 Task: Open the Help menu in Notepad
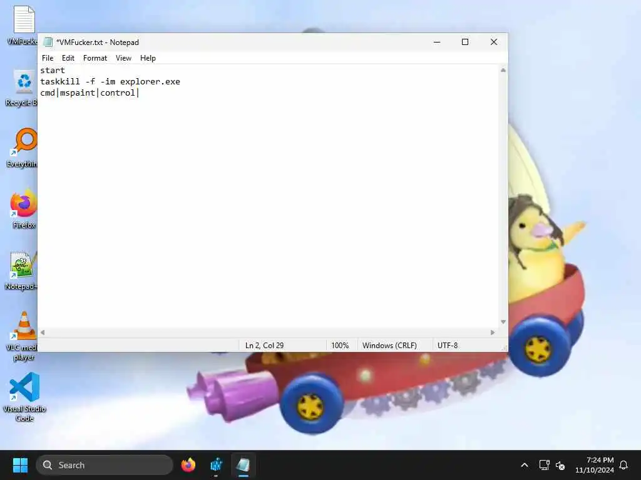click(148, 58)
